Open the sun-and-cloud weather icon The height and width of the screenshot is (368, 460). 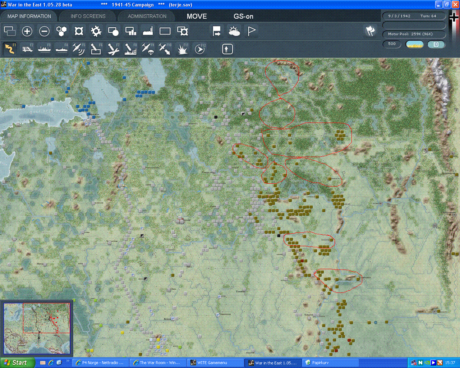(234, 31)
